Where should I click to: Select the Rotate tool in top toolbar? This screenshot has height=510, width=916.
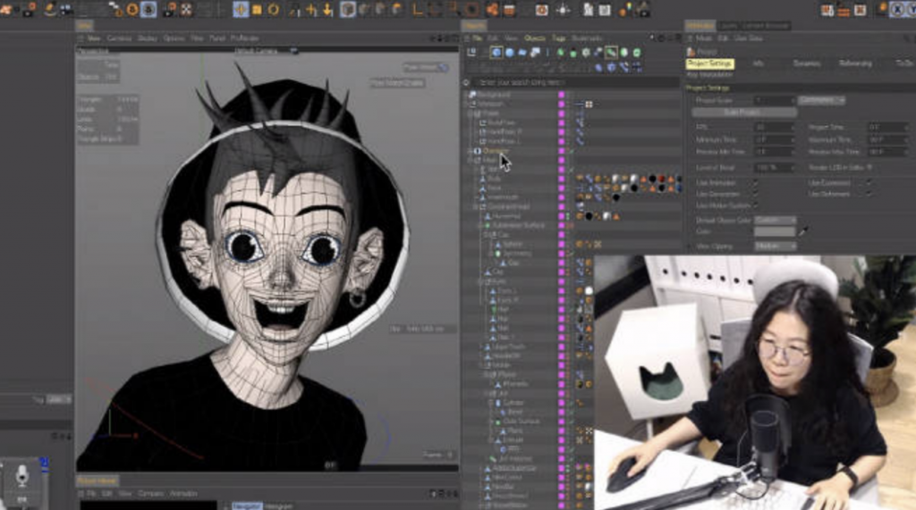274,9
